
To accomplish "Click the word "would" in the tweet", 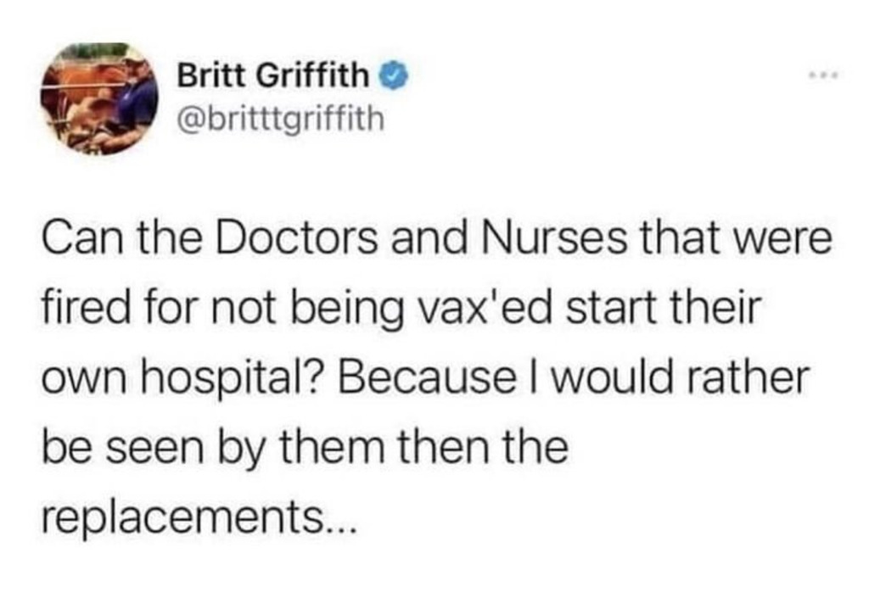I will [x=608, y=377].
